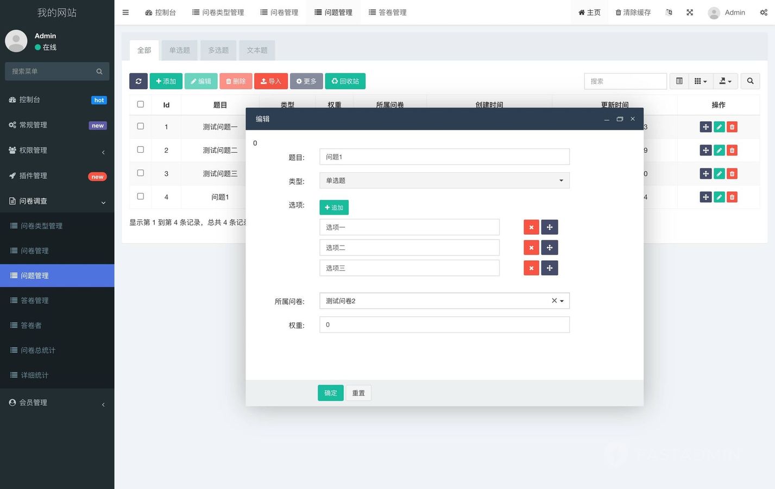Click the 追加 button to add an option
The image size is (775, 489).
click(334, 208)
